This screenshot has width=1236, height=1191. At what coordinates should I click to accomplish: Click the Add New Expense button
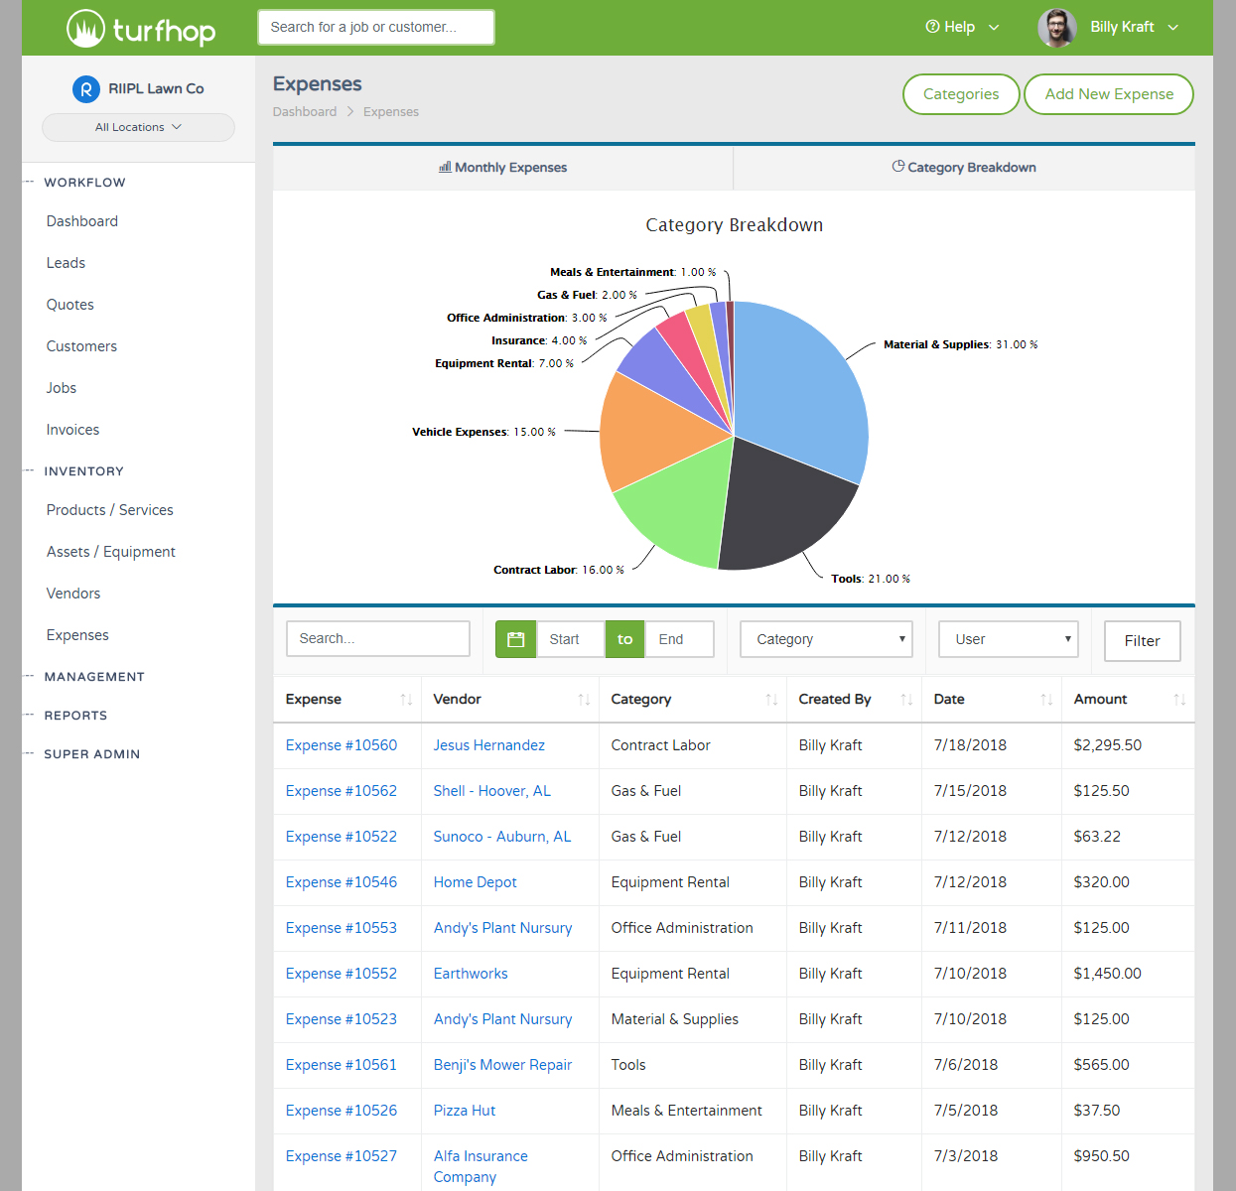pyautogui.click(x=1108, y=94)
